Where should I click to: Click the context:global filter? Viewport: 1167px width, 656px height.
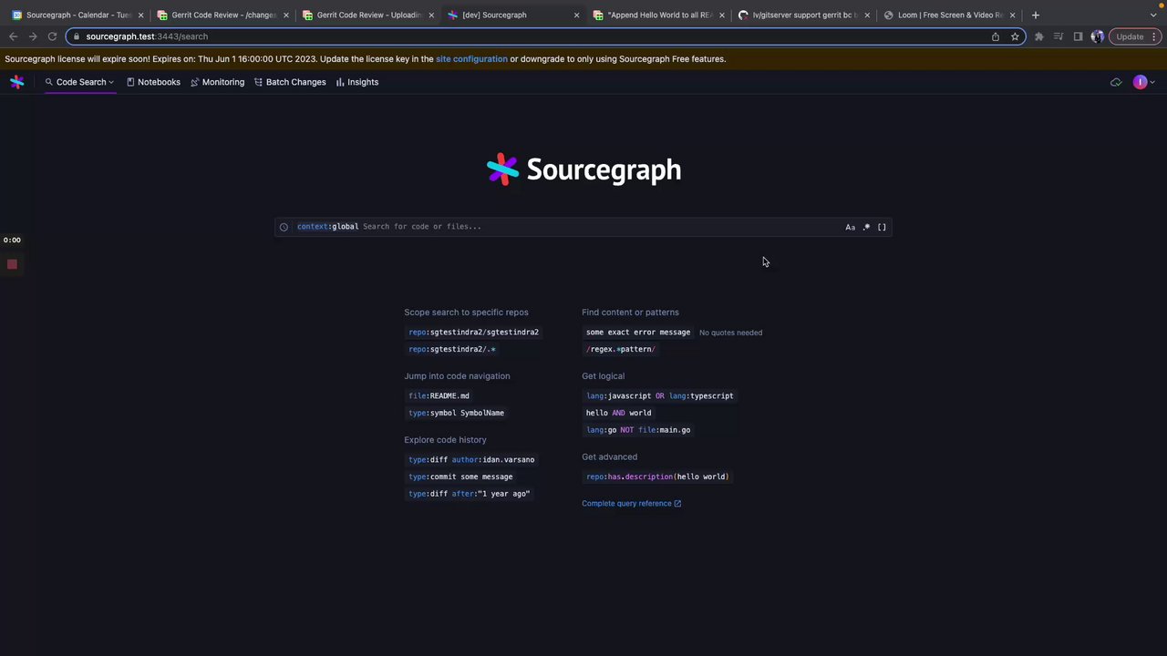327,227
